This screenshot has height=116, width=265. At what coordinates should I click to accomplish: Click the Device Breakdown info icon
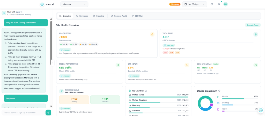click(x=219, y=91)
